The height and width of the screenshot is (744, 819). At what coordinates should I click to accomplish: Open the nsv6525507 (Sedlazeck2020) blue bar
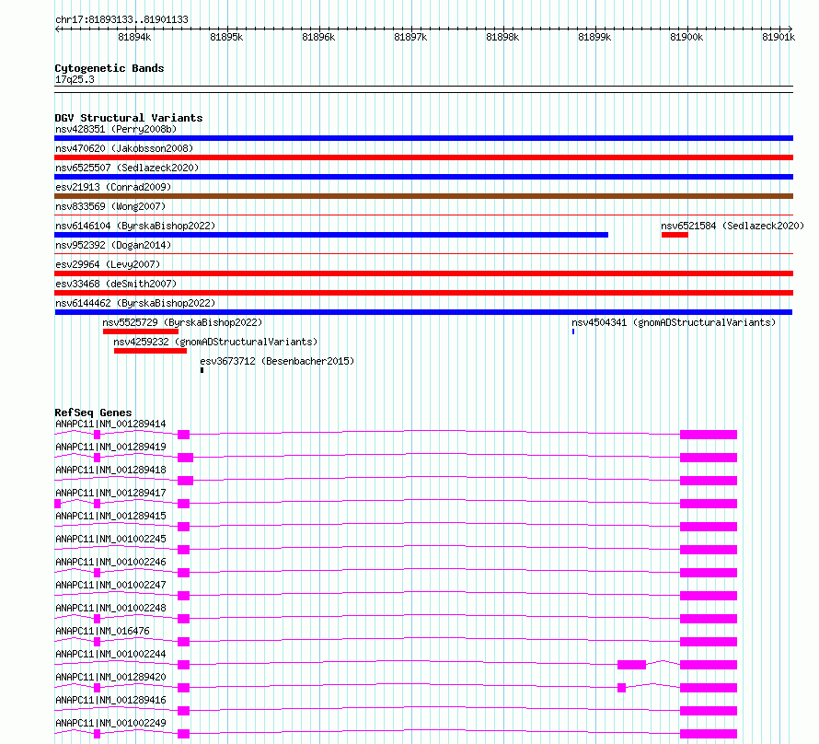pos(423,177)
